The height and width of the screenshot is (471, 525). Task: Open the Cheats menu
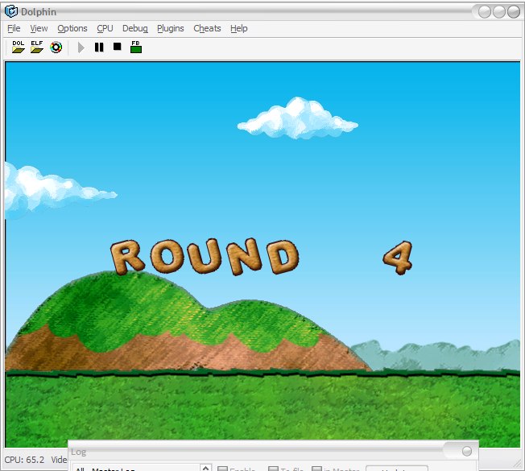coord(207,28)
